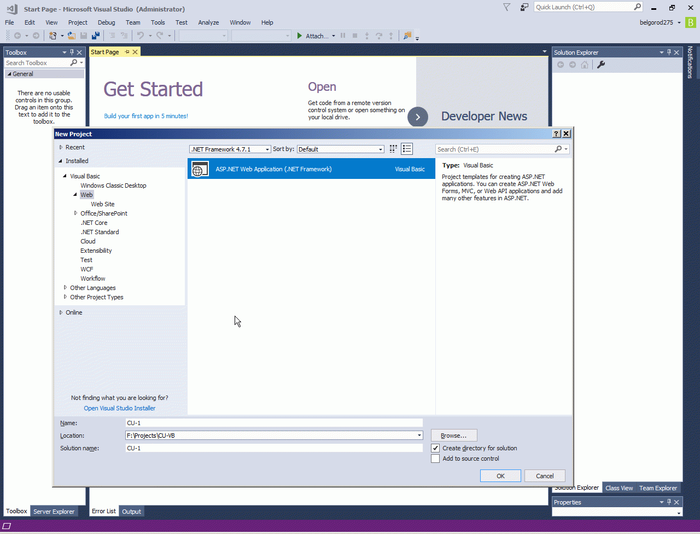The image size is (700, 534).
Task: Open the belgorod275 account dropdown
Action: pos(679,22)
